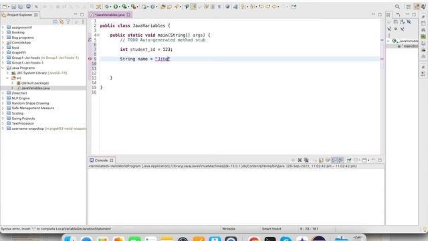
Task: Click the External Tools run icon
Action: (133, 7)
